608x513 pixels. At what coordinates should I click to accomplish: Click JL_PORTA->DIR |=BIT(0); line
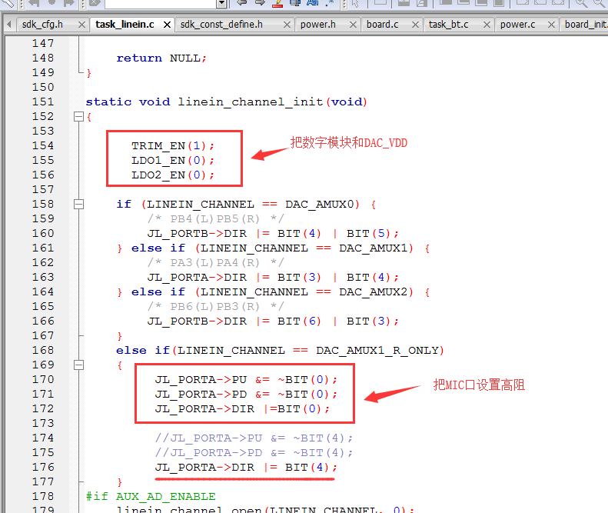(x=242, y=409)
